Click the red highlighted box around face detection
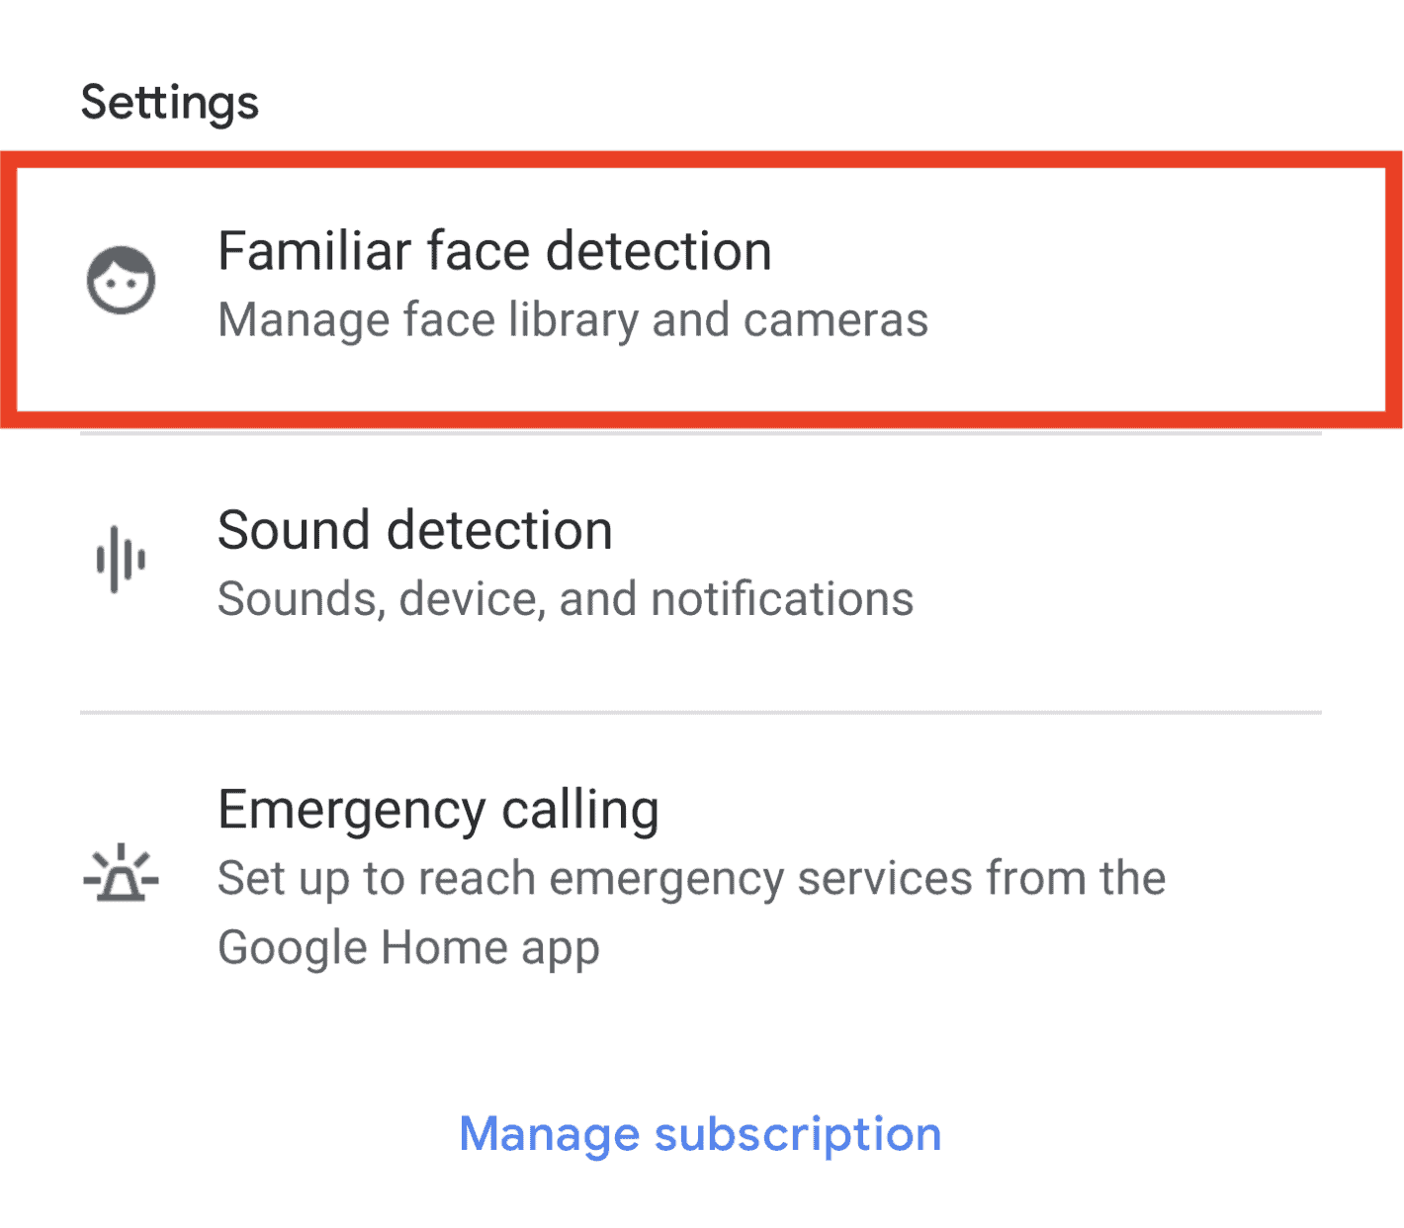This screenshot has width=1404, height=1228. (701, 290)
